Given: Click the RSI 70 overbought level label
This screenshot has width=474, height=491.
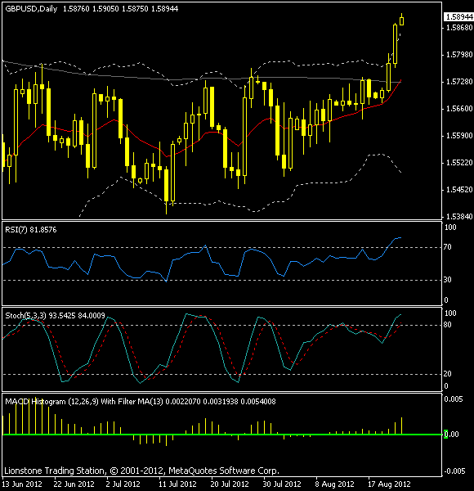Looking at the screenshot, I should (x=447, y=247).
